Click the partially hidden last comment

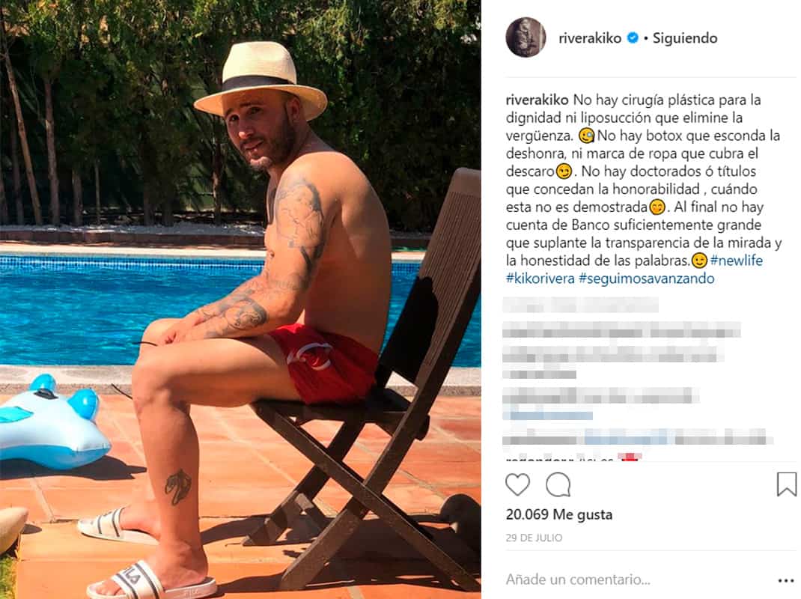point(572,457)
